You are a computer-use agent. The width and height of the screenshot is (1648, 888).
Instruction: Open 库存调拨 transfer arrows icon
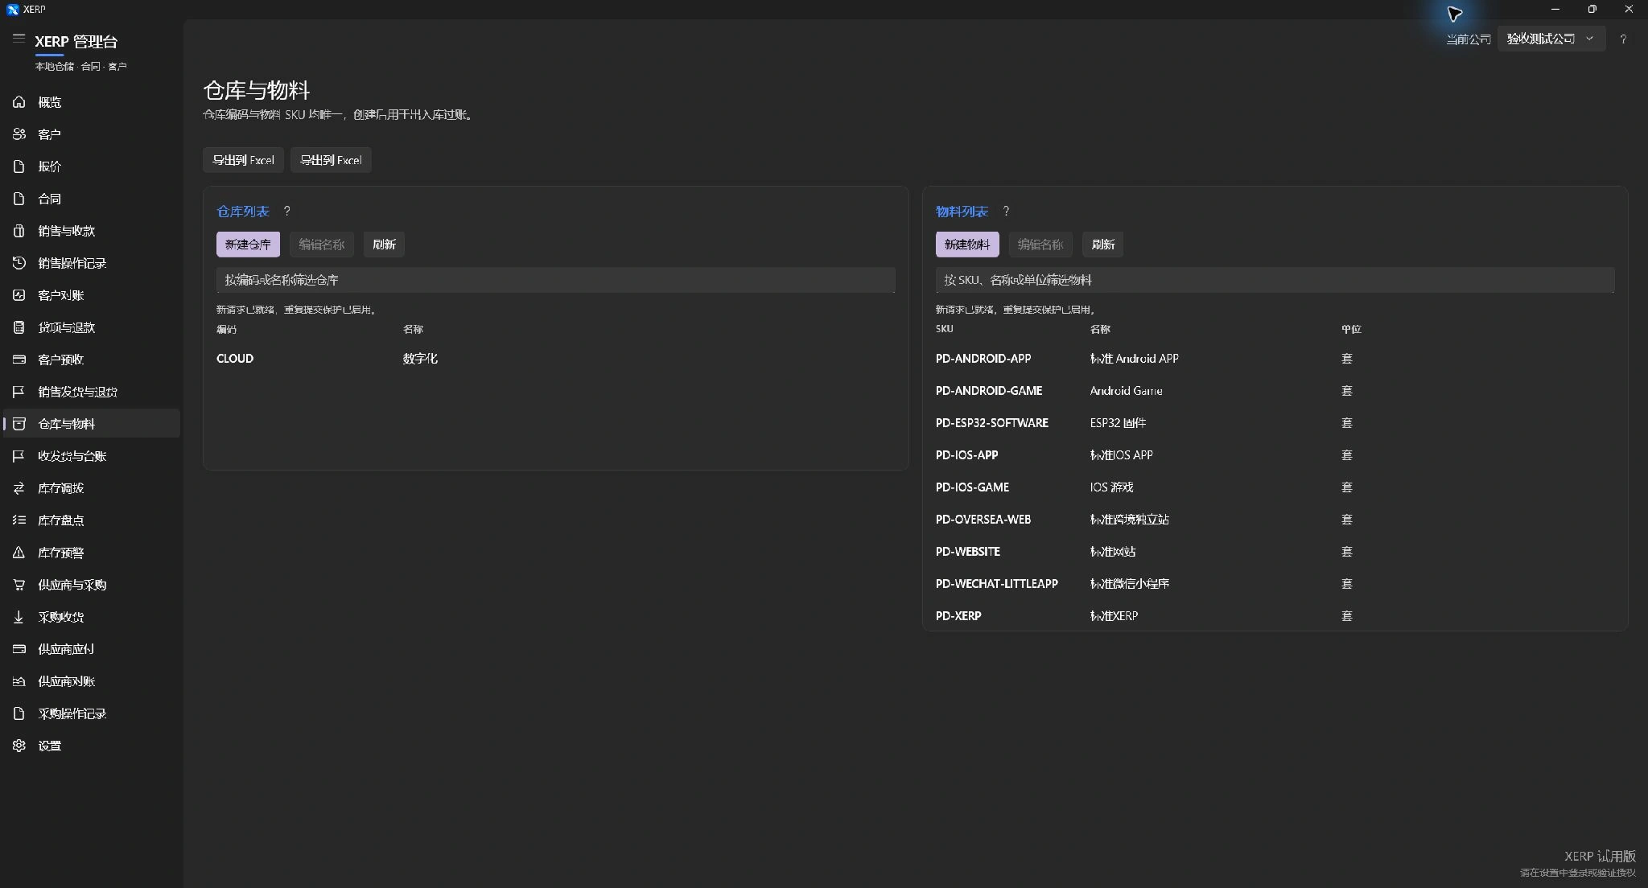point(19,488)
